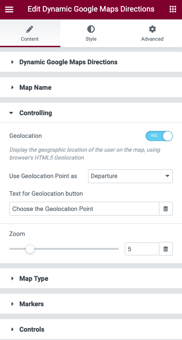Viewport: 182px width, 340px height.
Task: Click the Zoom number input field
Action: coord(142,249)
